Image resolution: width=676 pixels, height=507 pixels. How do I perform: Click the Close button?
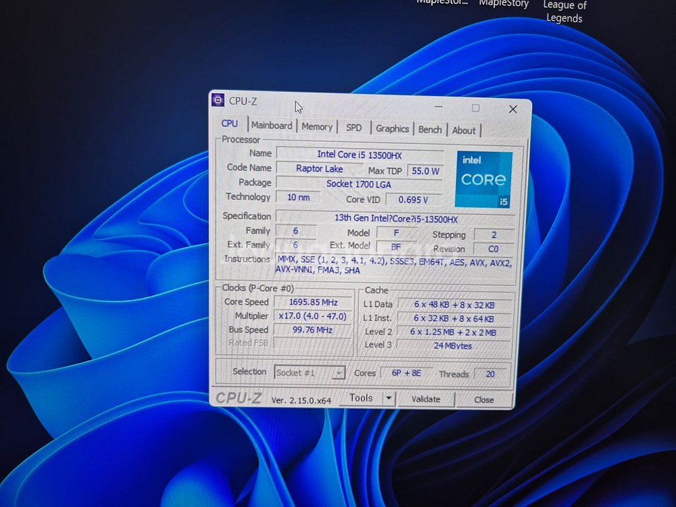484,400
